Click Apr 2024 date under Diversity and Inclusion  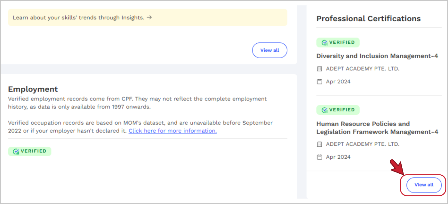(x=338, y=82)
